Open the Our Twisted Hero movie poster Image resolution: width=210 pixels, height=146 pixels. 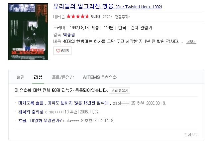pos(28,32)
